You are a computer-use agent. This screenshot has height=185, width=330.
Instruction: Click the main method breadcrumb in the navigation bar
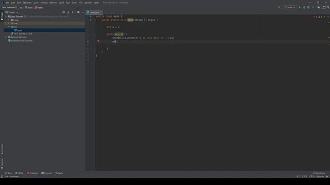click(x=39, y=8)
